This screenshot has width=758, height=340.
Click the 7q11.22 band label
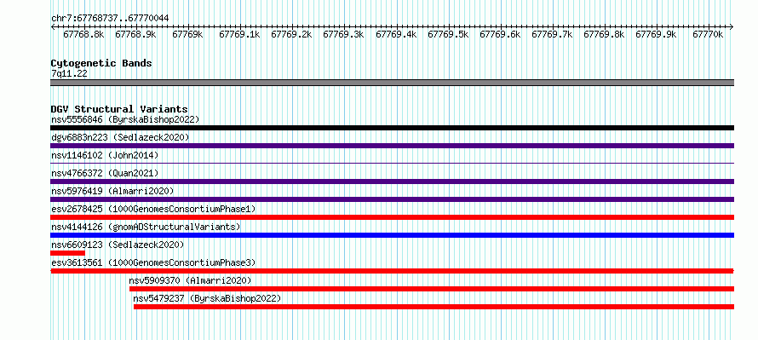point(69,74)
